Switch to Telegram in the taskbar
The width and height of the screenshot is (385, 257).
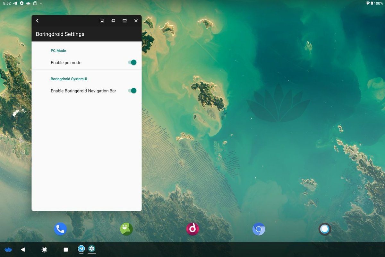coord(81,249)
